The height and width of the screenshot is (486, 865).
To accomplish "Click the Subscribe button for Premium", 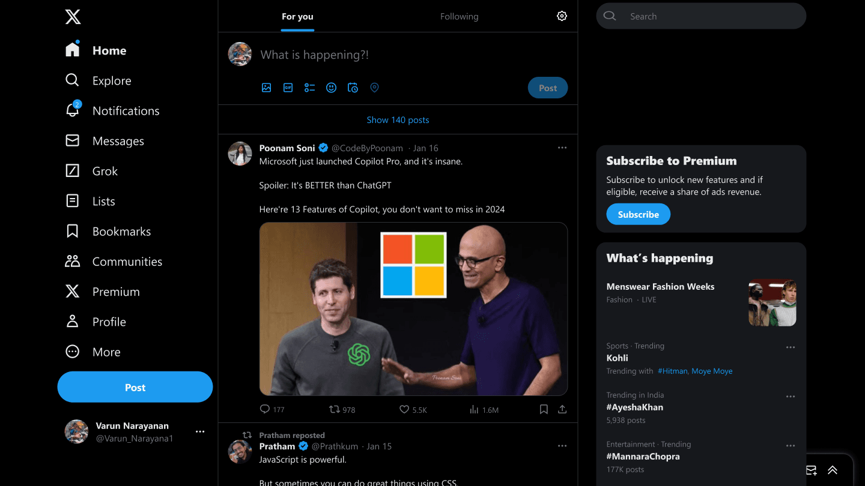I will click(638, 214).
